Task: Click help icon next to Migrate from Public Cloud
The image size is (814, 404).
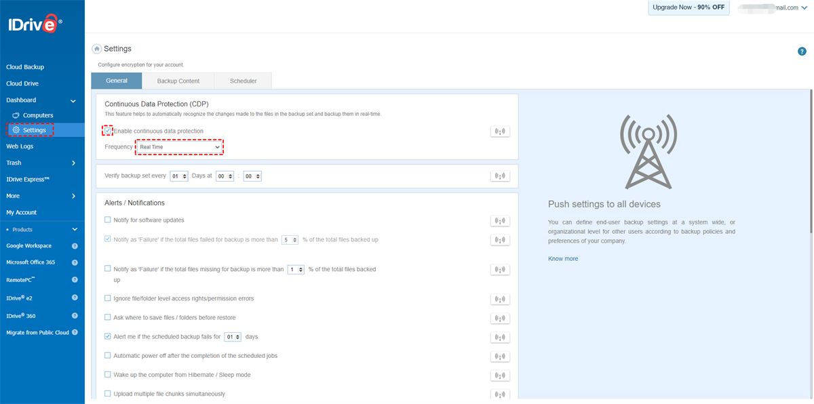Action: click(75, 333)
